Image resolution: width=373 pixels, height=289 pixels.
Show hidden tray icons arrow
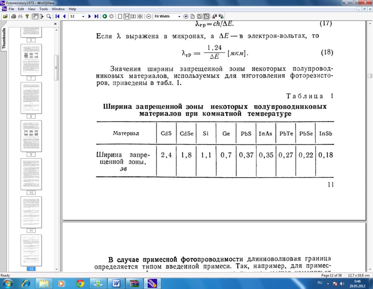[328, 284]
